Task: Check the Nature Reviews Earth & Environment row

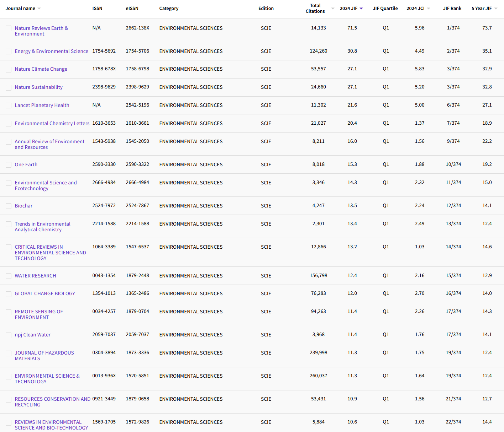Action: 9,28
